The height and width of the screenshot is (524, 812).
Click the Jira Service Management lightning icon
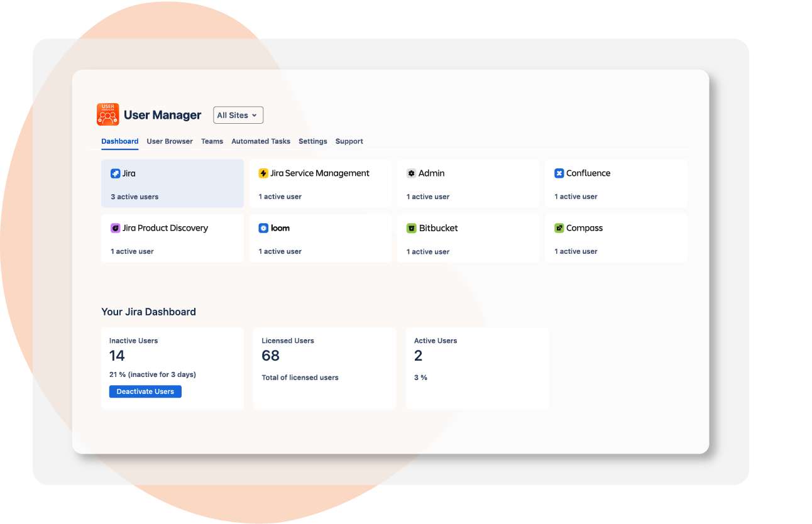(x=263, y=173)
